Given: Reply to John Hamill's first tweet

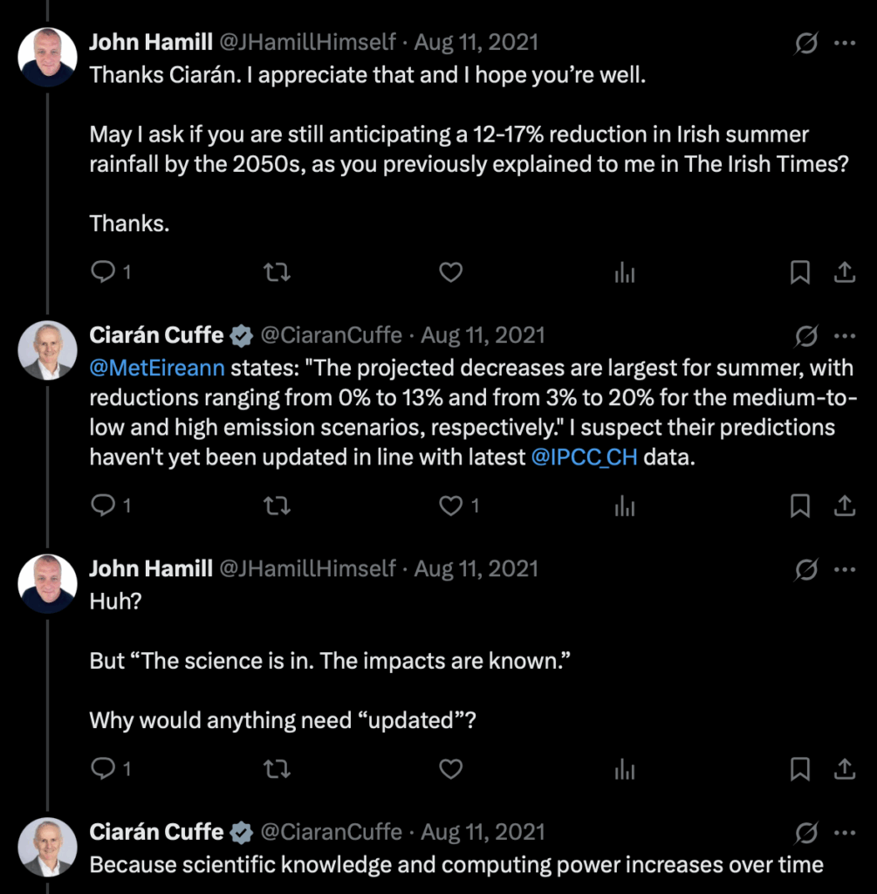Looking at the screenshot, I should [104, 273].
